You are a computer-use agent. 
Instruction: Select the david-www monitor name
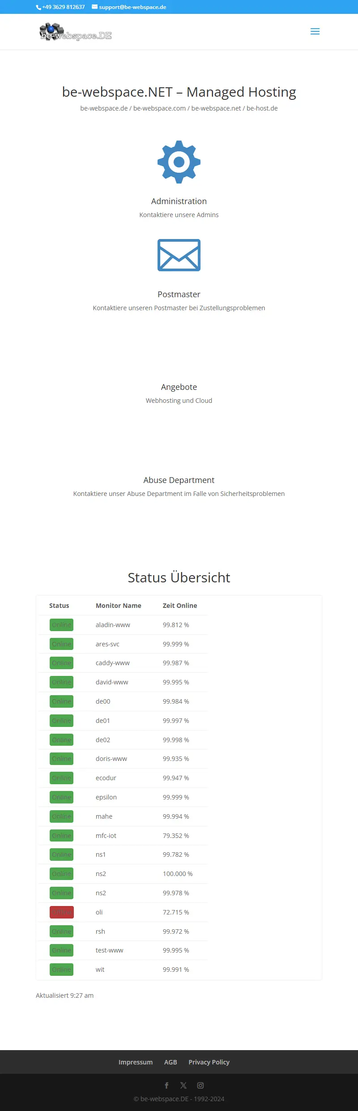click(112, 682)
